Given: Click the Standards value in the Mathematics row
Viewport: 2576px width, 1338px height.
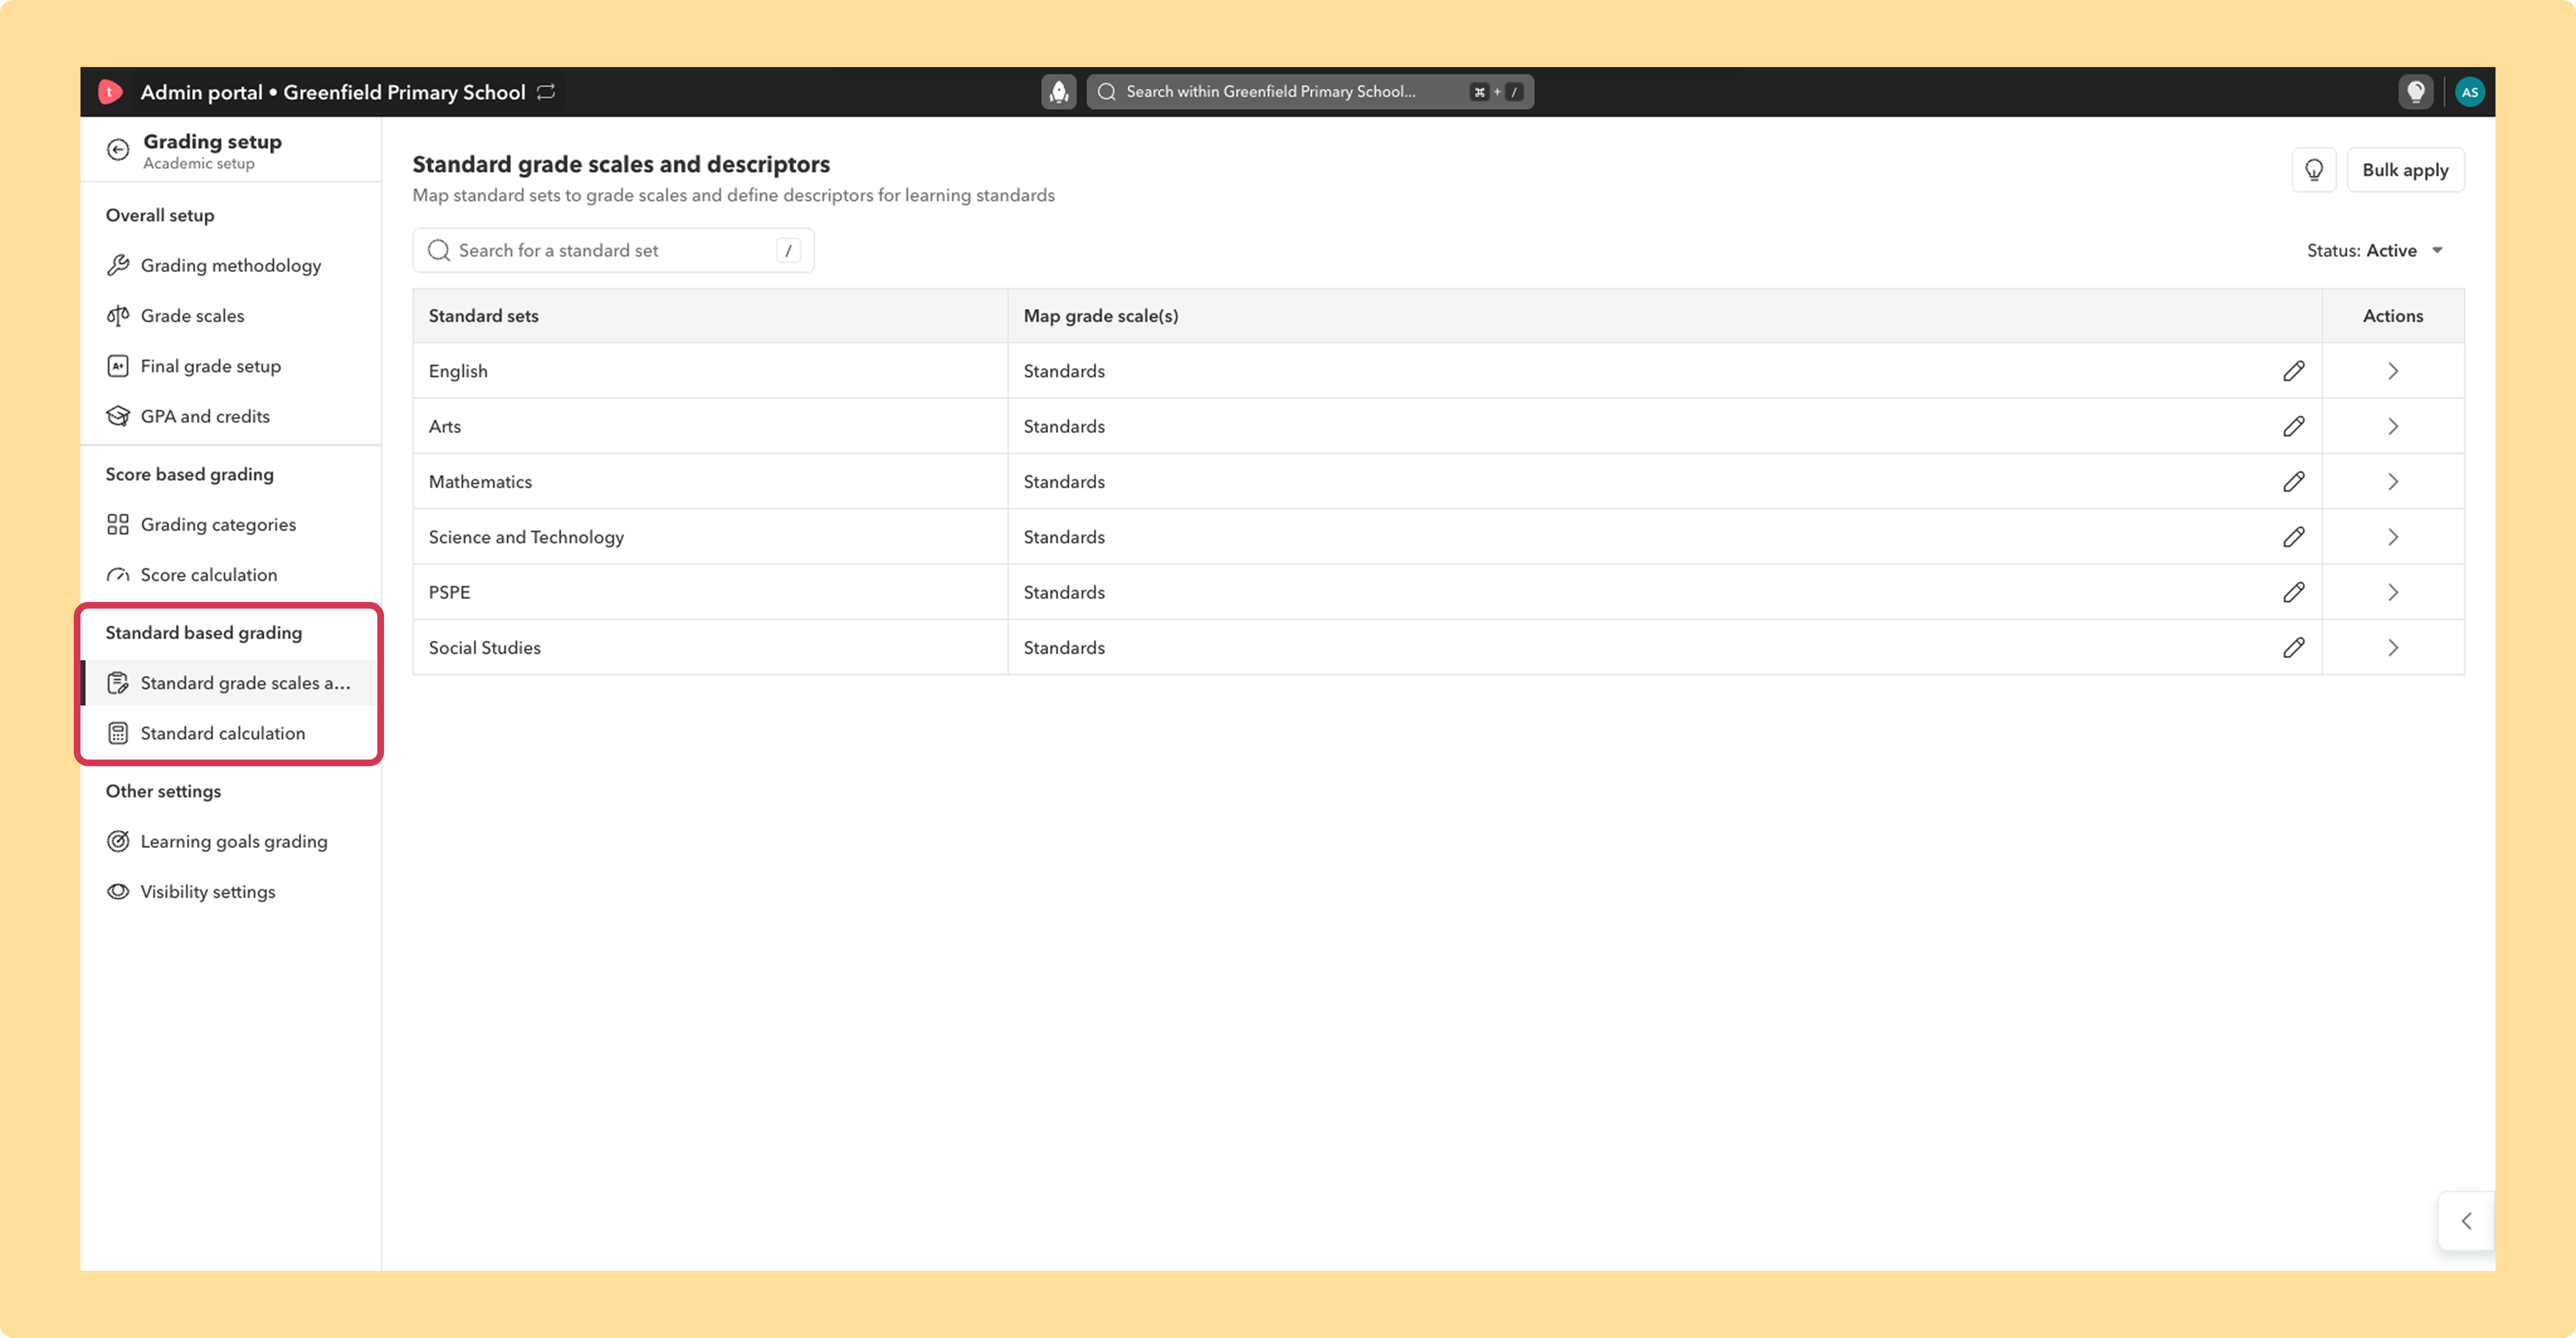Looking at the screenshot, I should point(1064,482).
